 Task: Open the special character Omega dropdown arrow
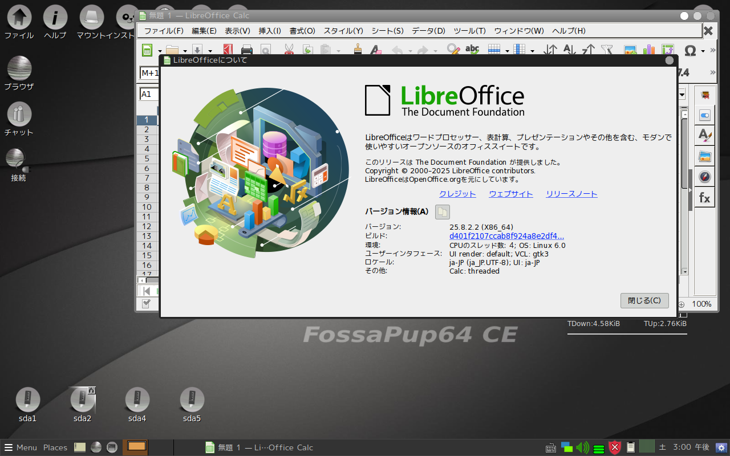703,51
